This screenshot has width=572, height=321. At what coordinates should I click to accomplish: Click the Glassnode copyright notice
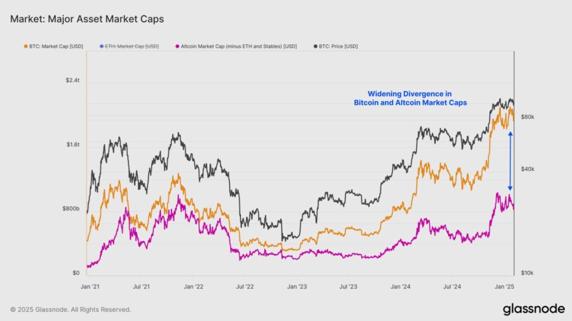tap(70, 309)
